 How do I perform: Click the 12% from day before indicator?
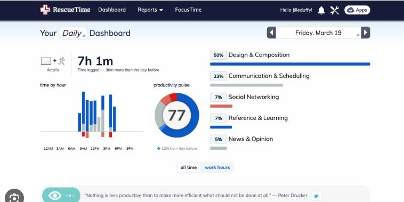click(177, 148)
